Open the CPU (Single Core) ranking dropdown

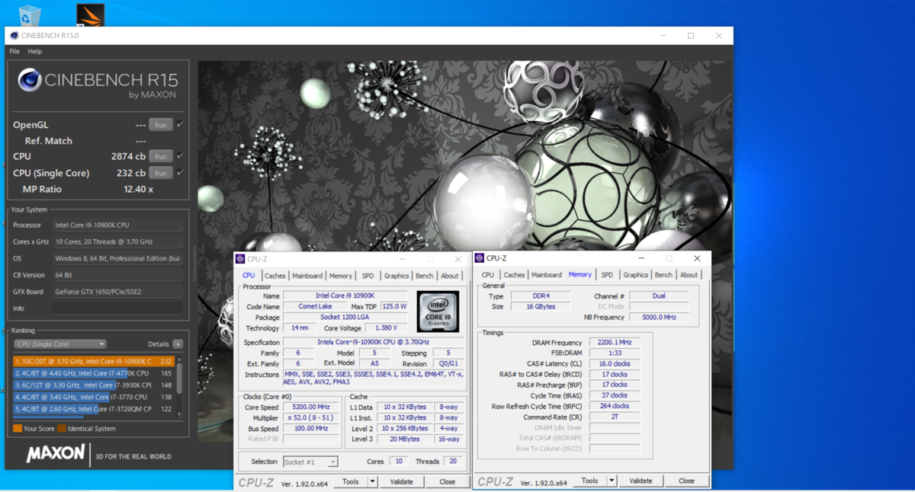click(60, 344)
